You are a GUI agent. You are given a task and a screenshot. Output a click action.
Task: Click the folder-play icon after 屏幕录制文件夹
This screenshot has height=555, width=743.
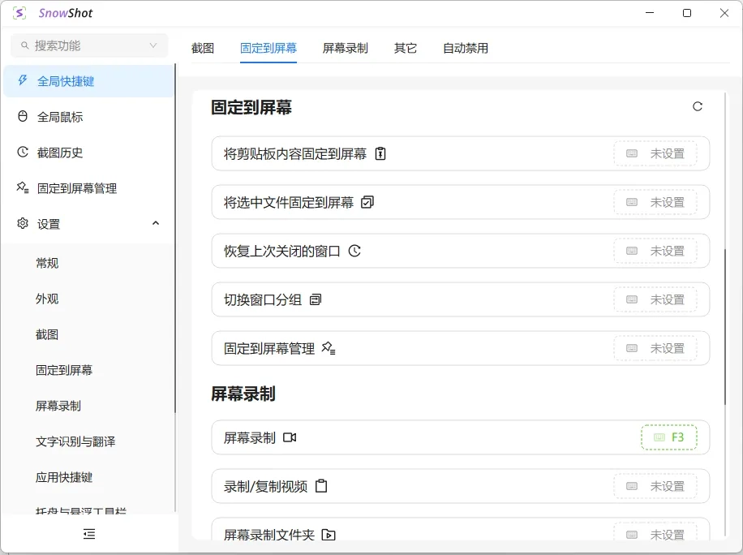click(x=329, y=535)
